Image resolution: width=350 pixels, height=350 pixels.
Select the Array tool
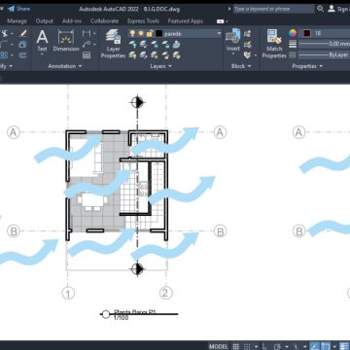click(4, 55)
